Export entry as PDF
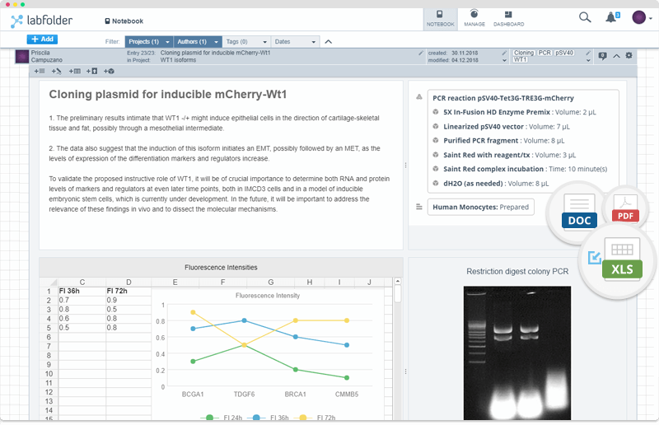This screenshot has width=659, height=425. point(625,209)
